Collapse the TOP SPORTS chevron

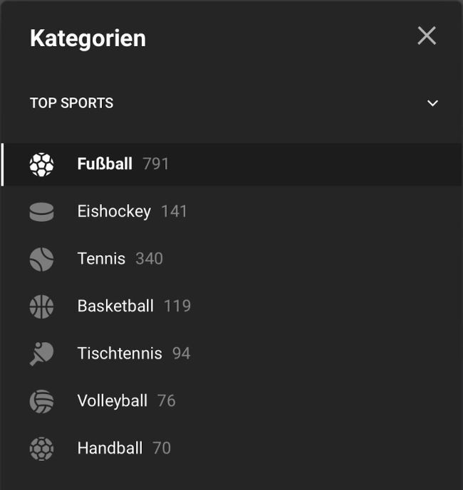point(432,103)
